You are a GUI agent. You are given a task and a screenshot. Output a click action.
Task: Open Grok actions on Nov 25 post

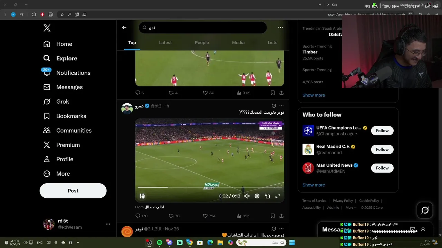(x=274, y=229)
